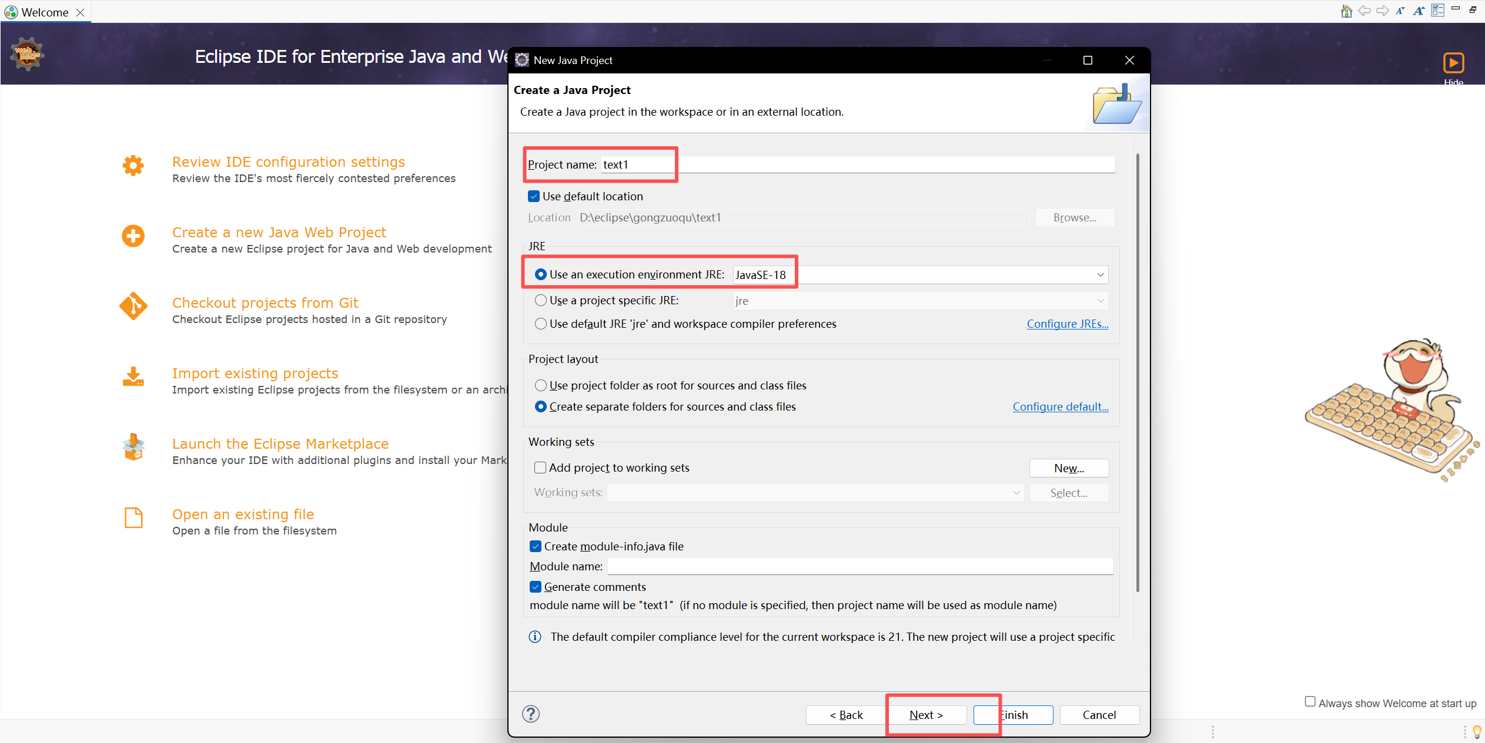Click the Welcome Home icon in toolbar
This screenshot has height=743, width=1485.
[x=1346, y=11]
